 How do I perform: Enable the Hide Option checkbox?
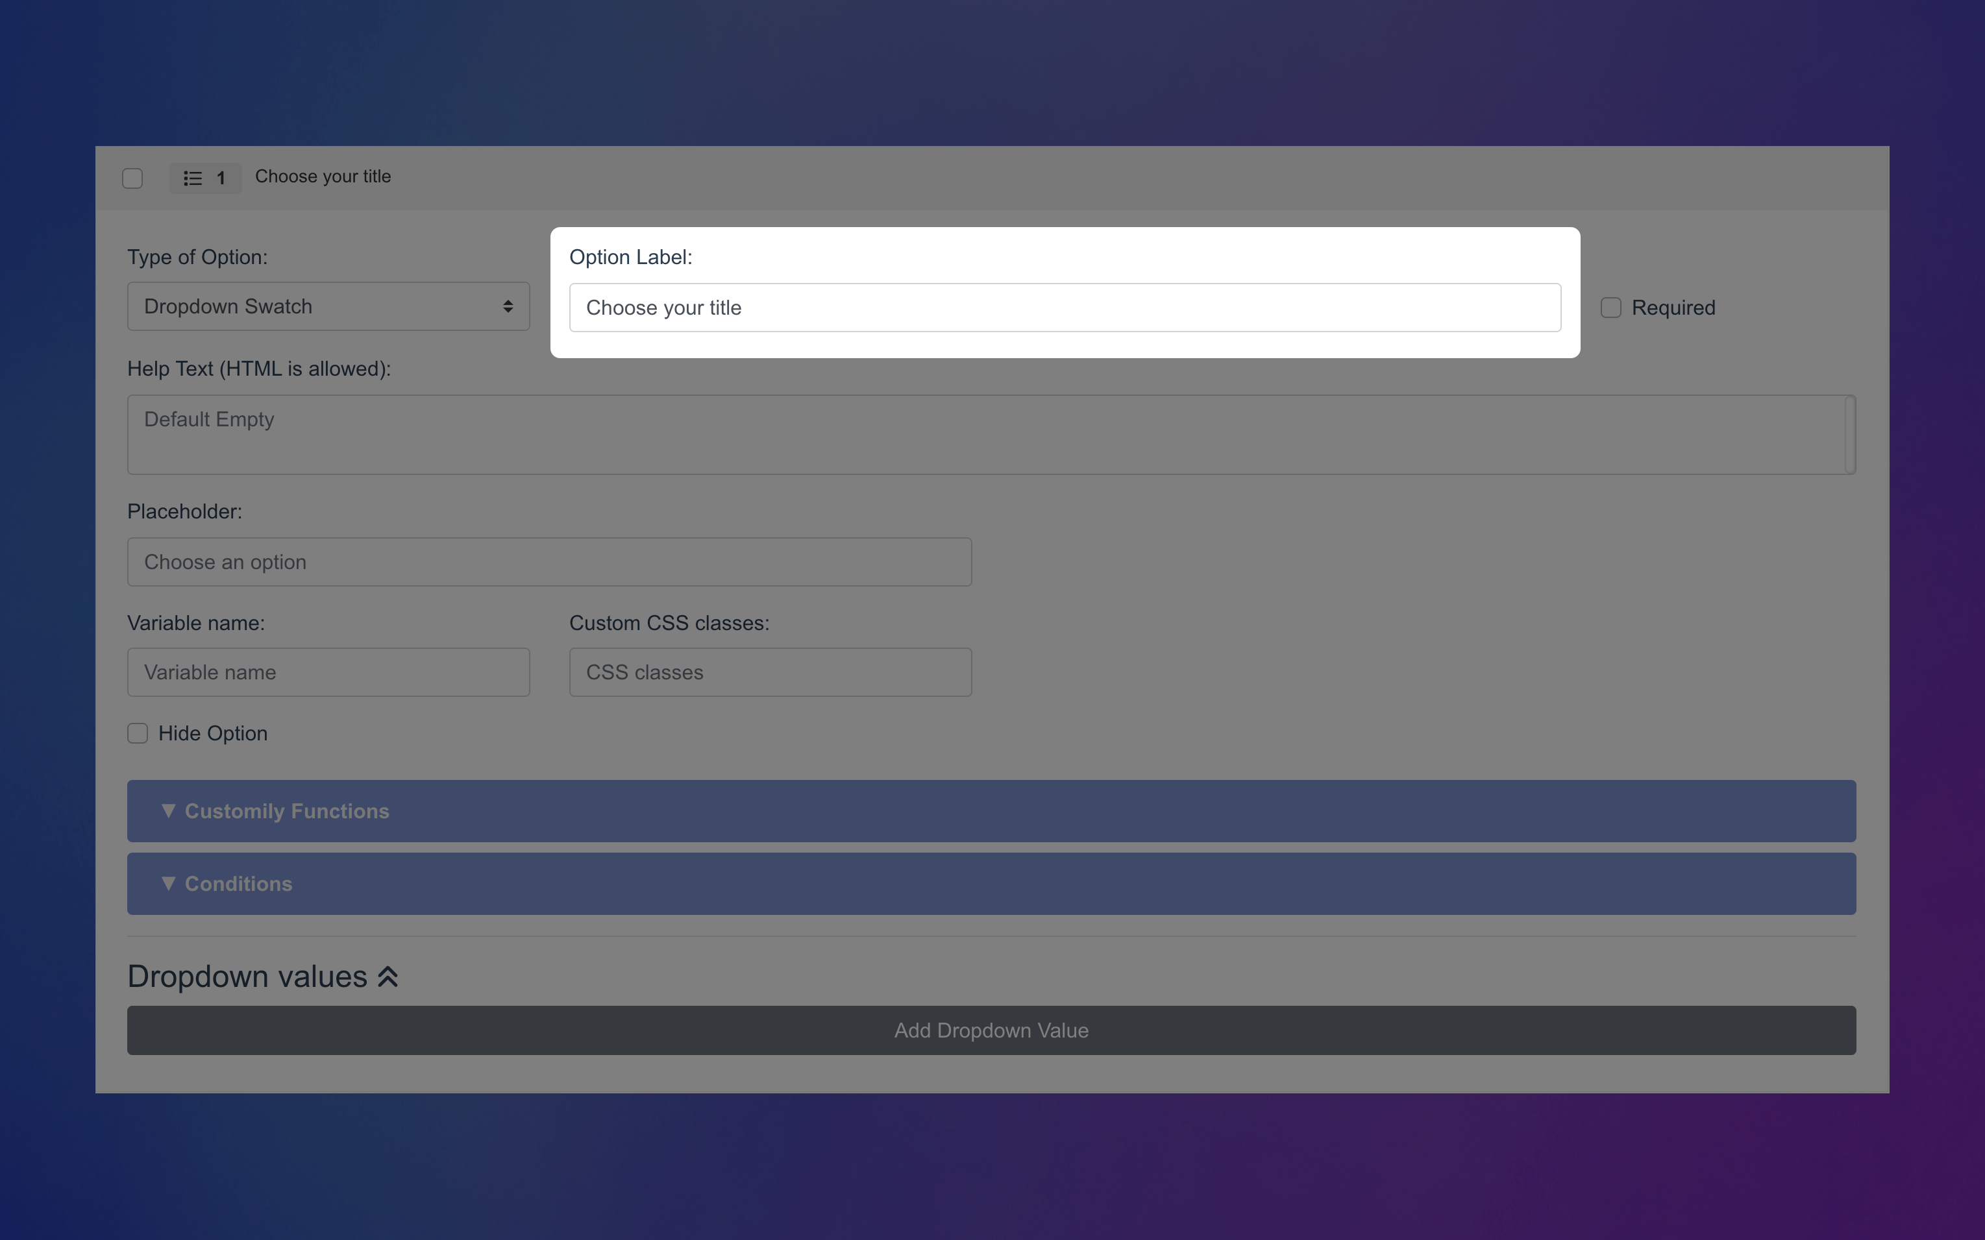pos(137,733)
